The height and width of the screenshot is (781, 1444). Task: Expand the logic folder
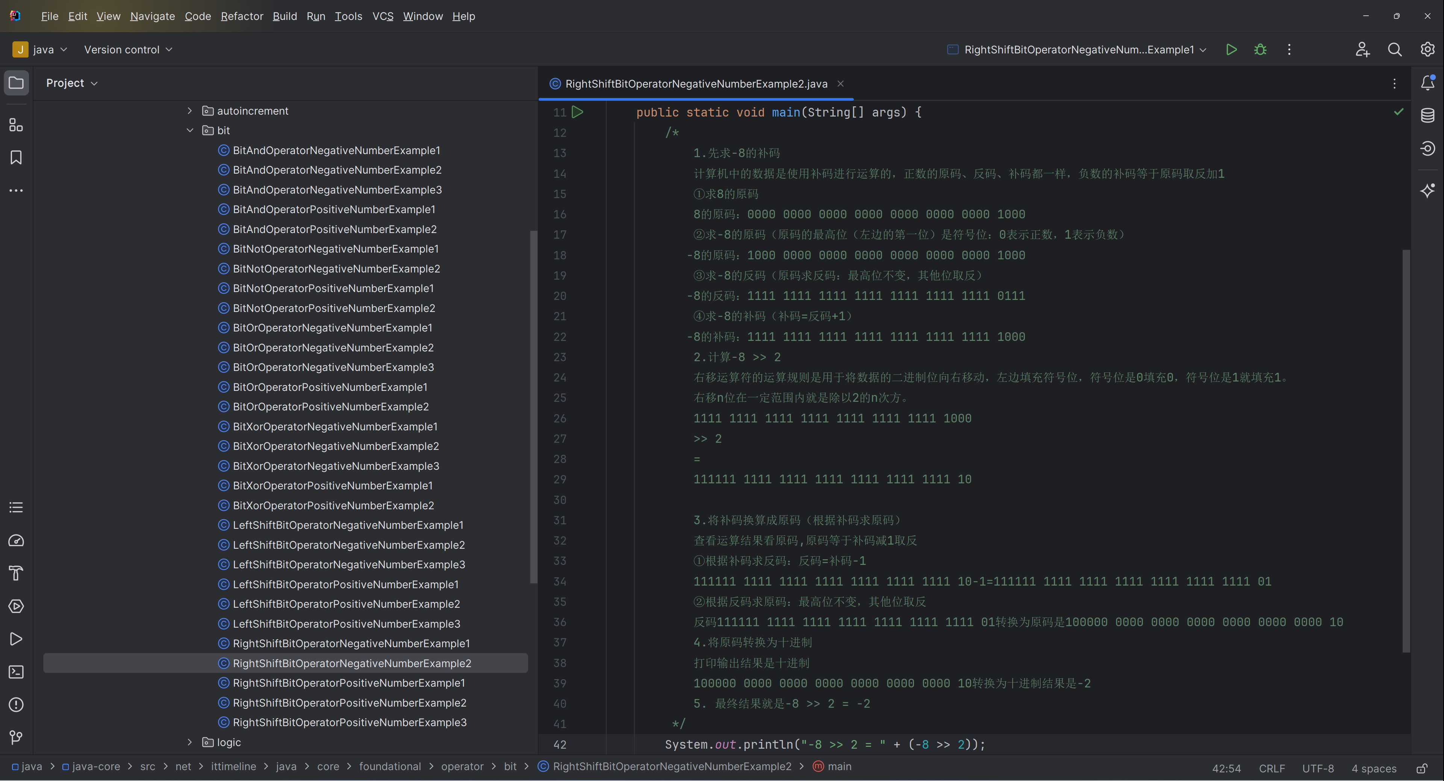point(190,742)
